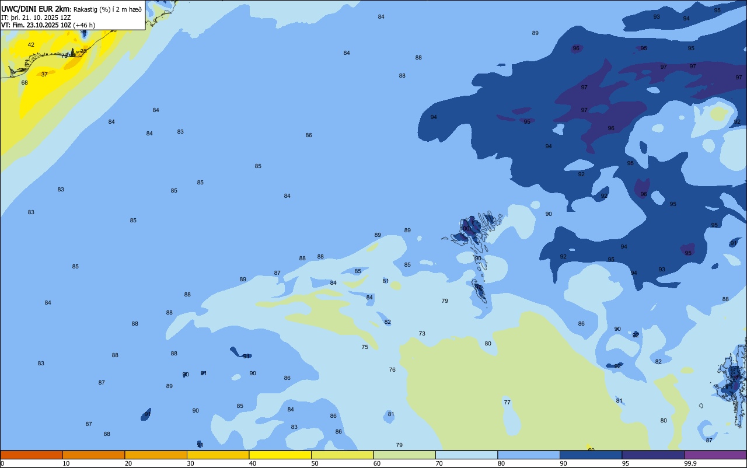
Task: Click the '50' legend scale label
Action: tap(315, 463)
